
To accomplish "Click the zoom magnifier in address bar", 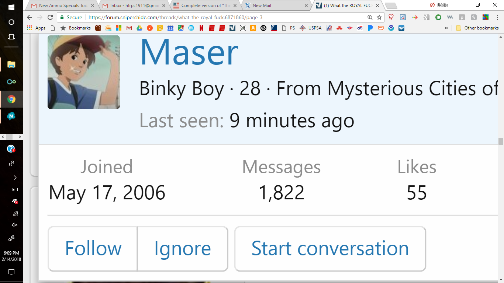I will point(370,17).
